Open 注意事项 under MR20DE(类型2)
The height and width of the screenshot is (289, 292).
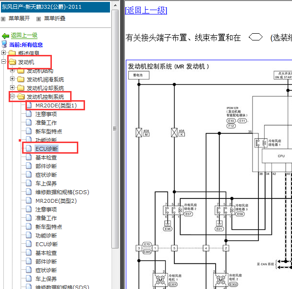46,210
